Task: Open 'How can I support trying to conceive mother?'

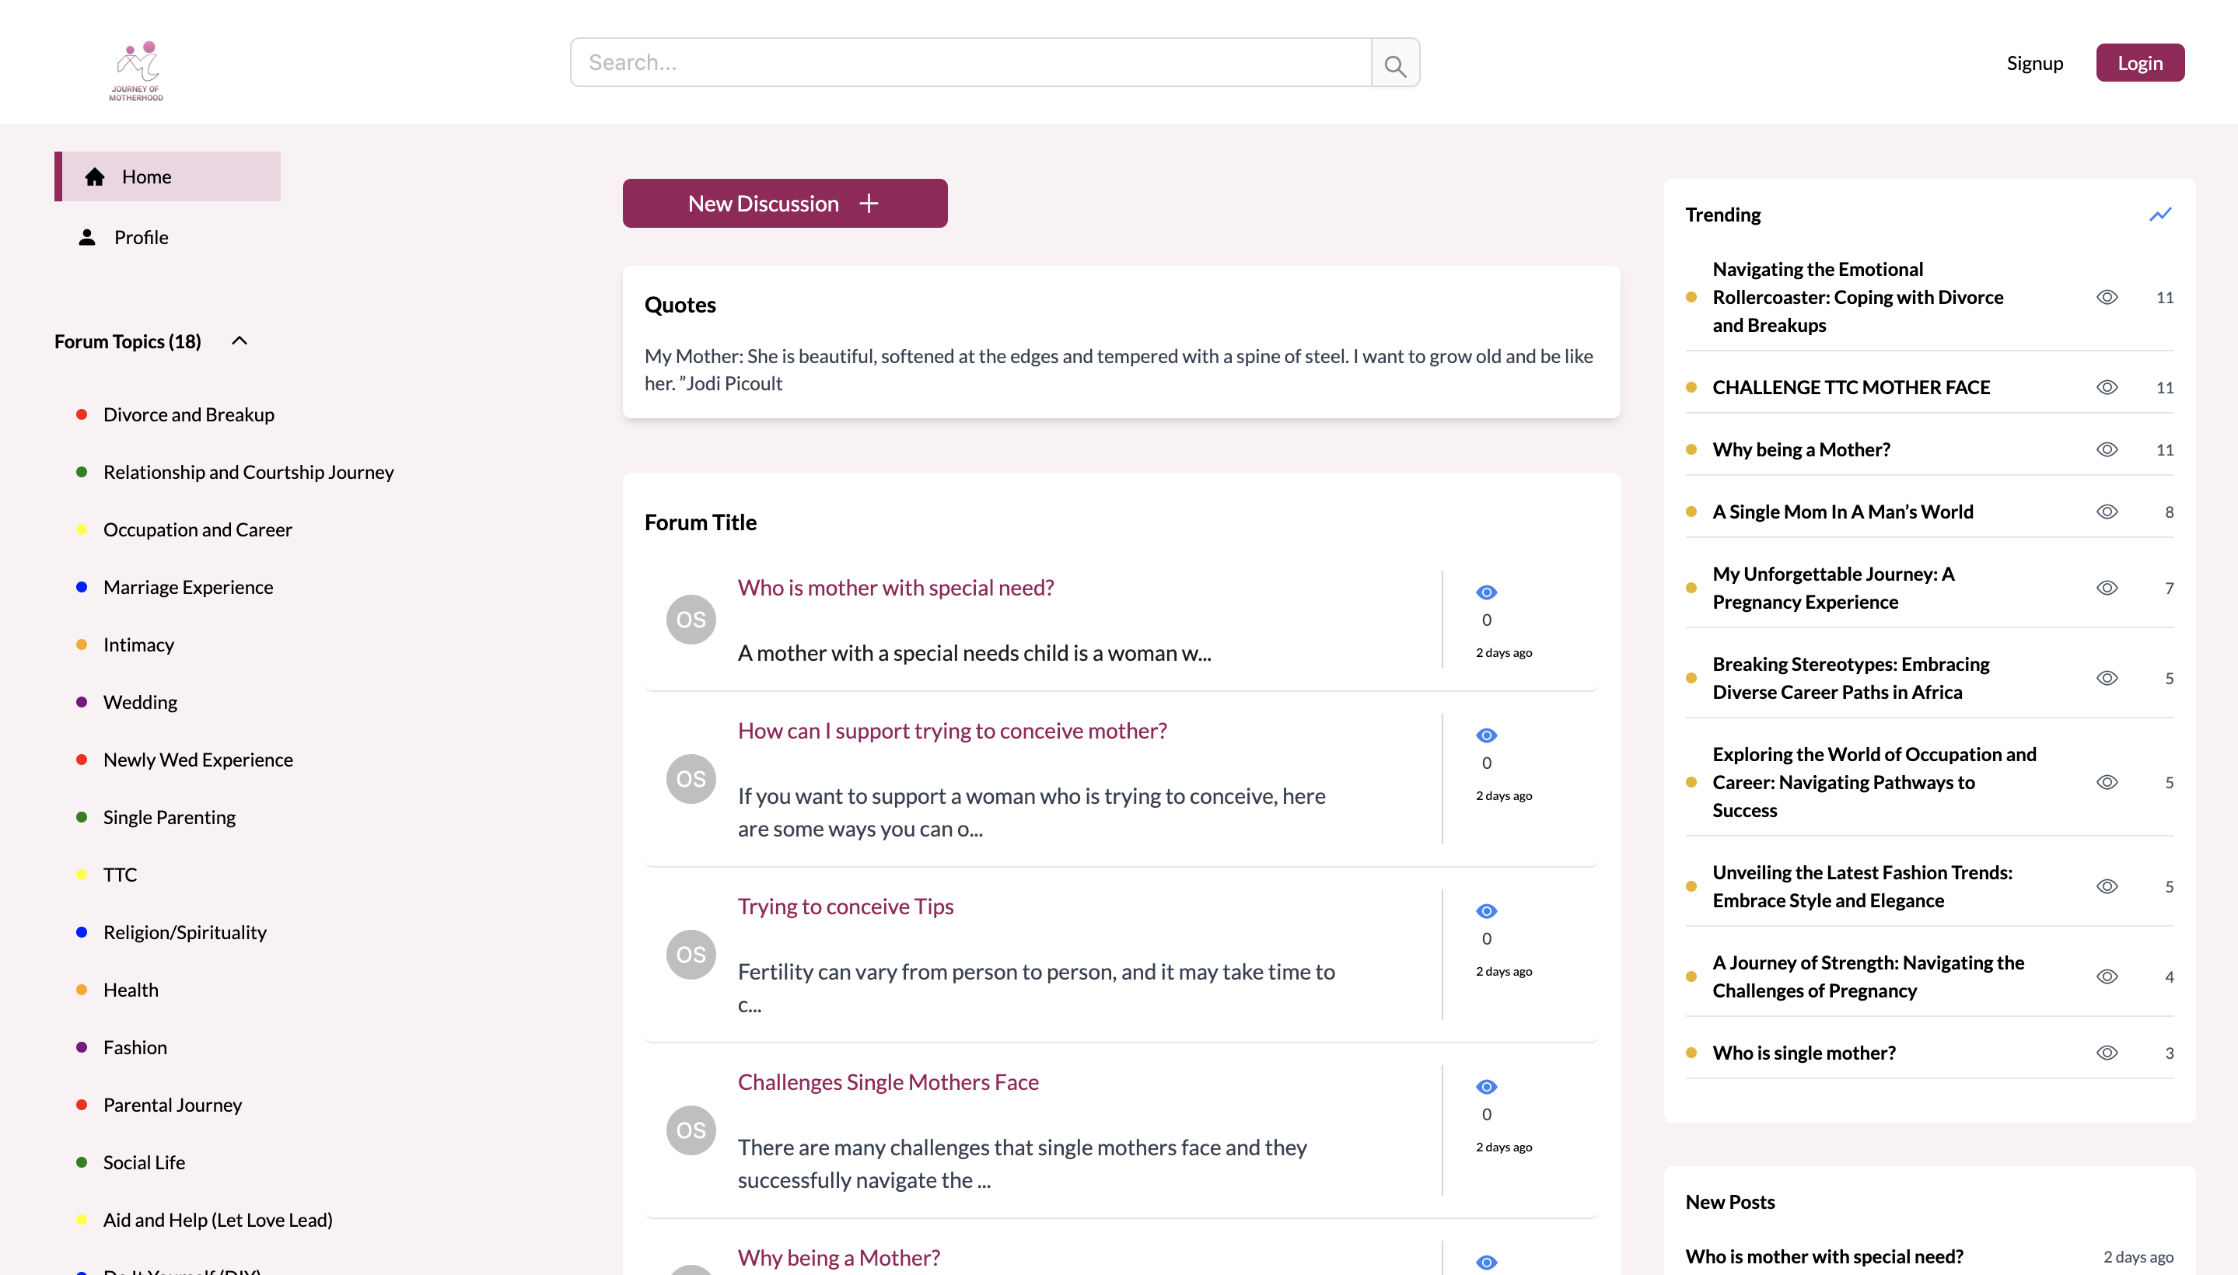Action: [952, 730]
